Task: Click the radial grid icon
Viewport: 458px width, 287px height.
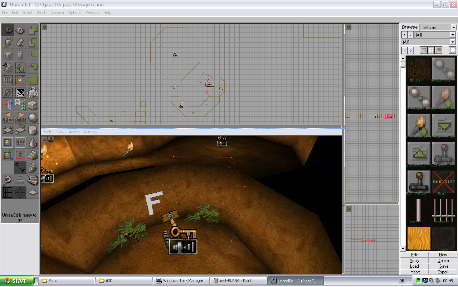Action: point(20,192)
